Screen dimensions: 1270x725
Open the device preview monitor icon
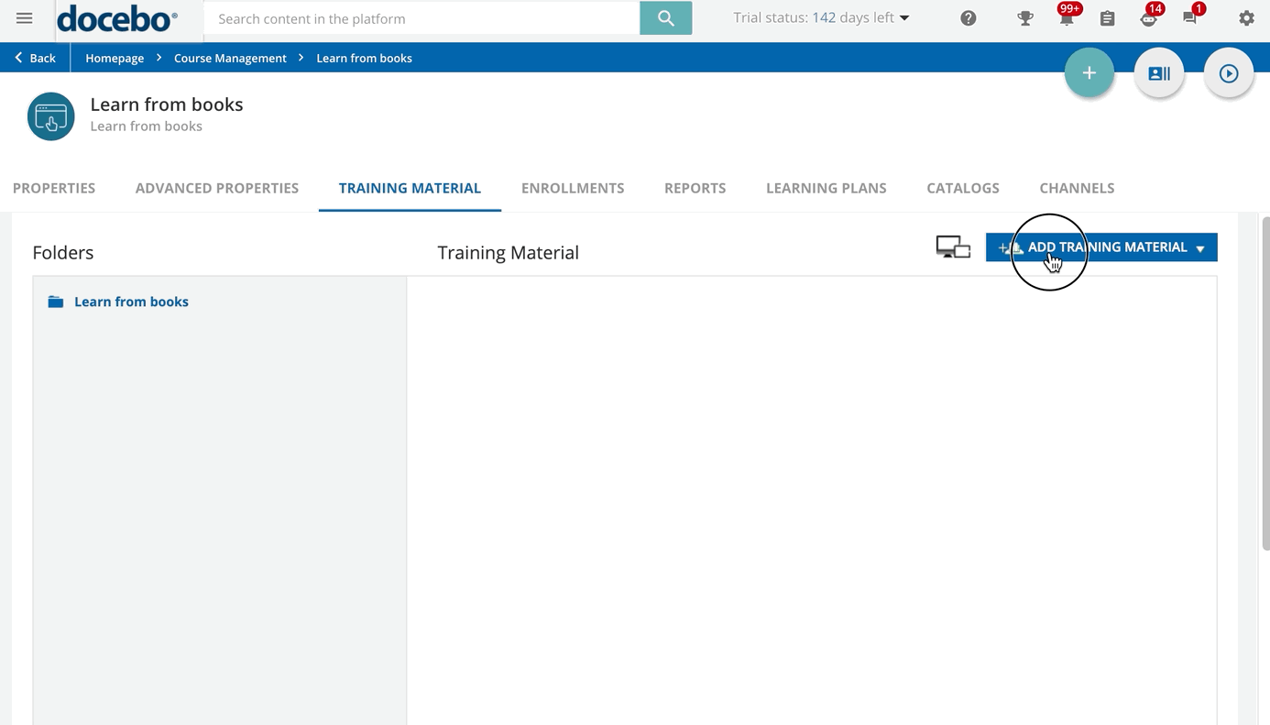point(953,247)
